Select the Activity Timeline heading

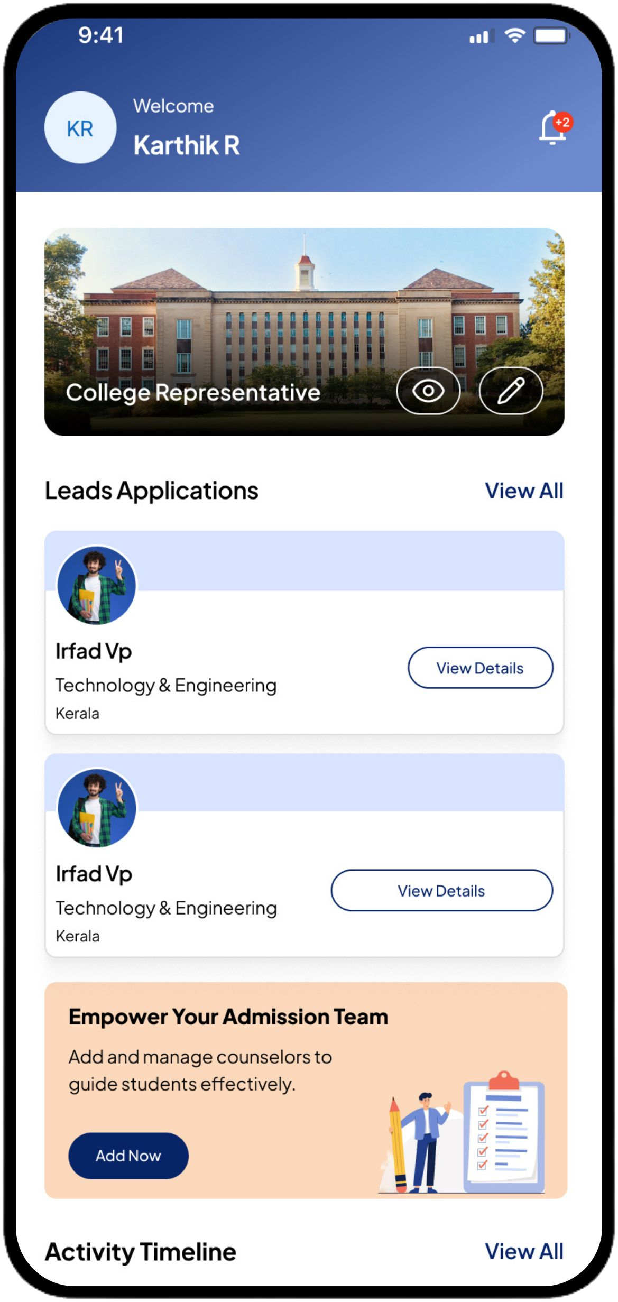pyautogui.click(x=141, y=1252)
